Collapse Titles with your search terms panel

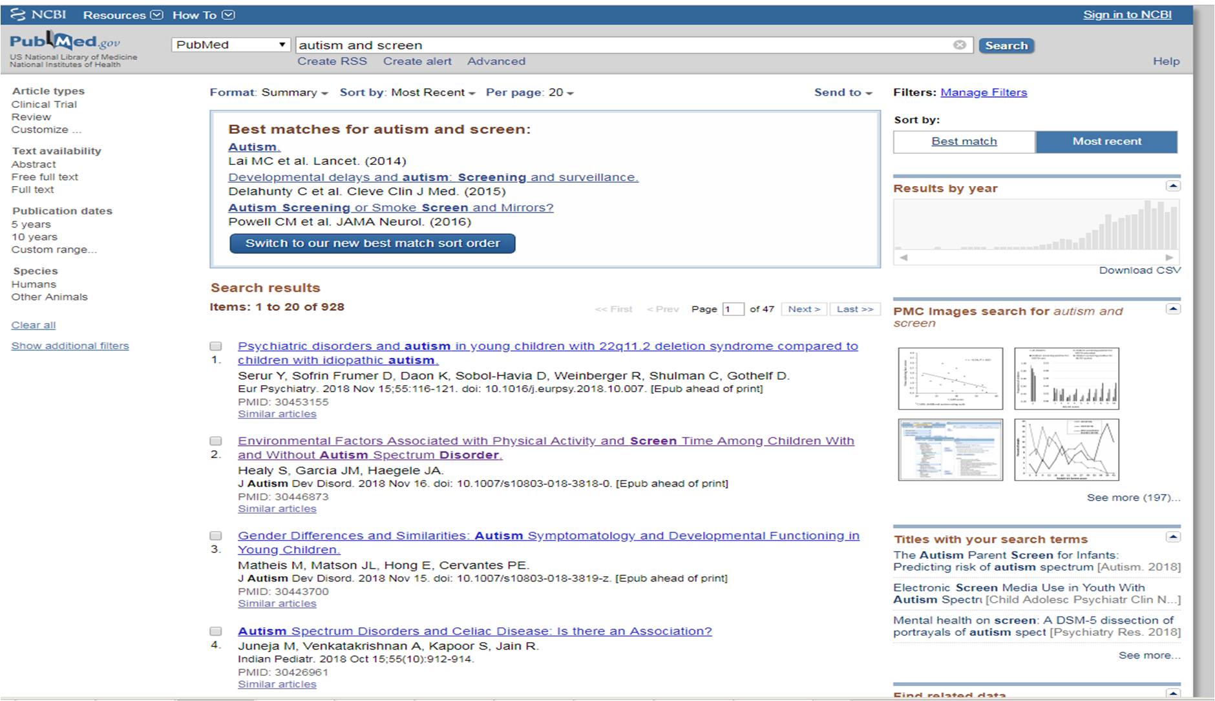click(x=1173, y=537)
